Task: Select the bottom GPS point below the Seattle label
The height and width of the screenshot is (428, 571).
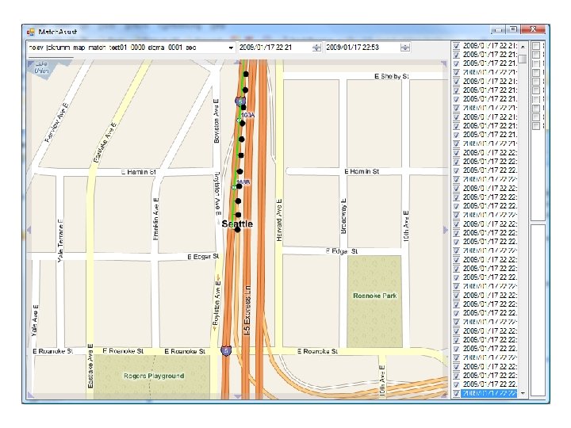Action: 237,230
